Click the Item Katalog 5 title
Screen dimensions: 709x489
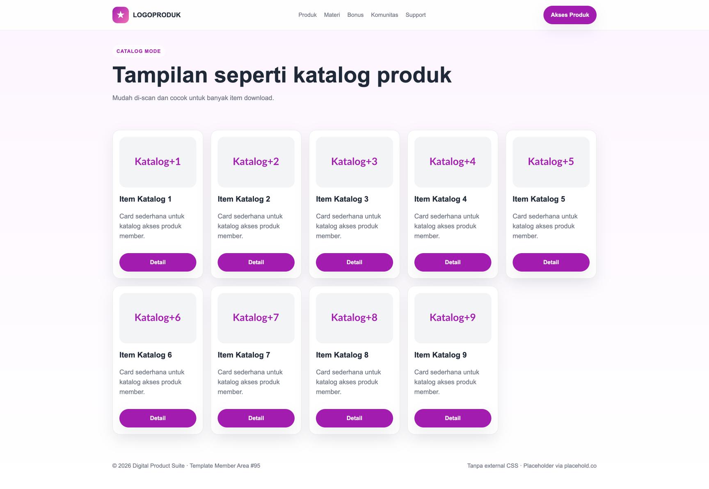point(539,199)
